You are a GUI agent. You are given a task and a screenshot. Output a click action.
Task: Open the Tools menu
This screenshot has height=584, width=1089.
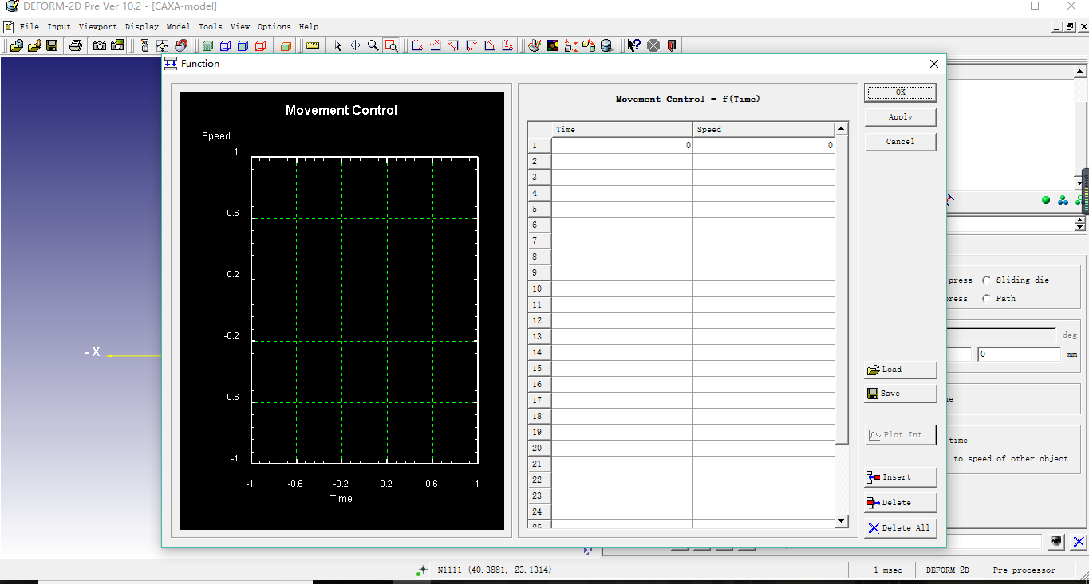tap(211, 26)
